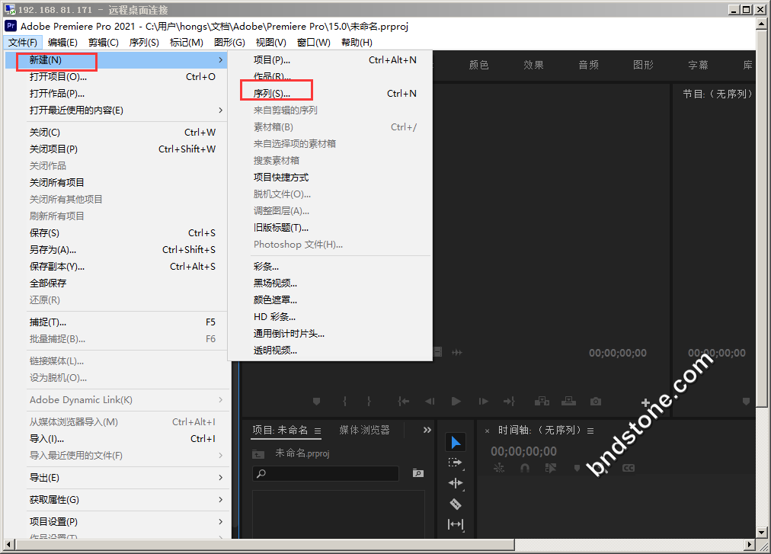The height and width of the screenshot is (554, 771).
Task: Click 另存为(A)... in the File menu
Action: 53,250
